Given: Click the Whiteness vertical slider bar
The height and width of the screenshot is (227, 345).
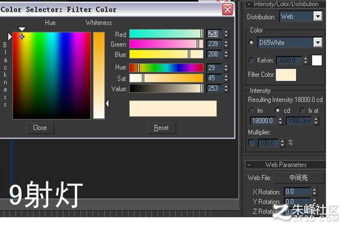Looking at the screenshot, I should click(x=99, y=76).
